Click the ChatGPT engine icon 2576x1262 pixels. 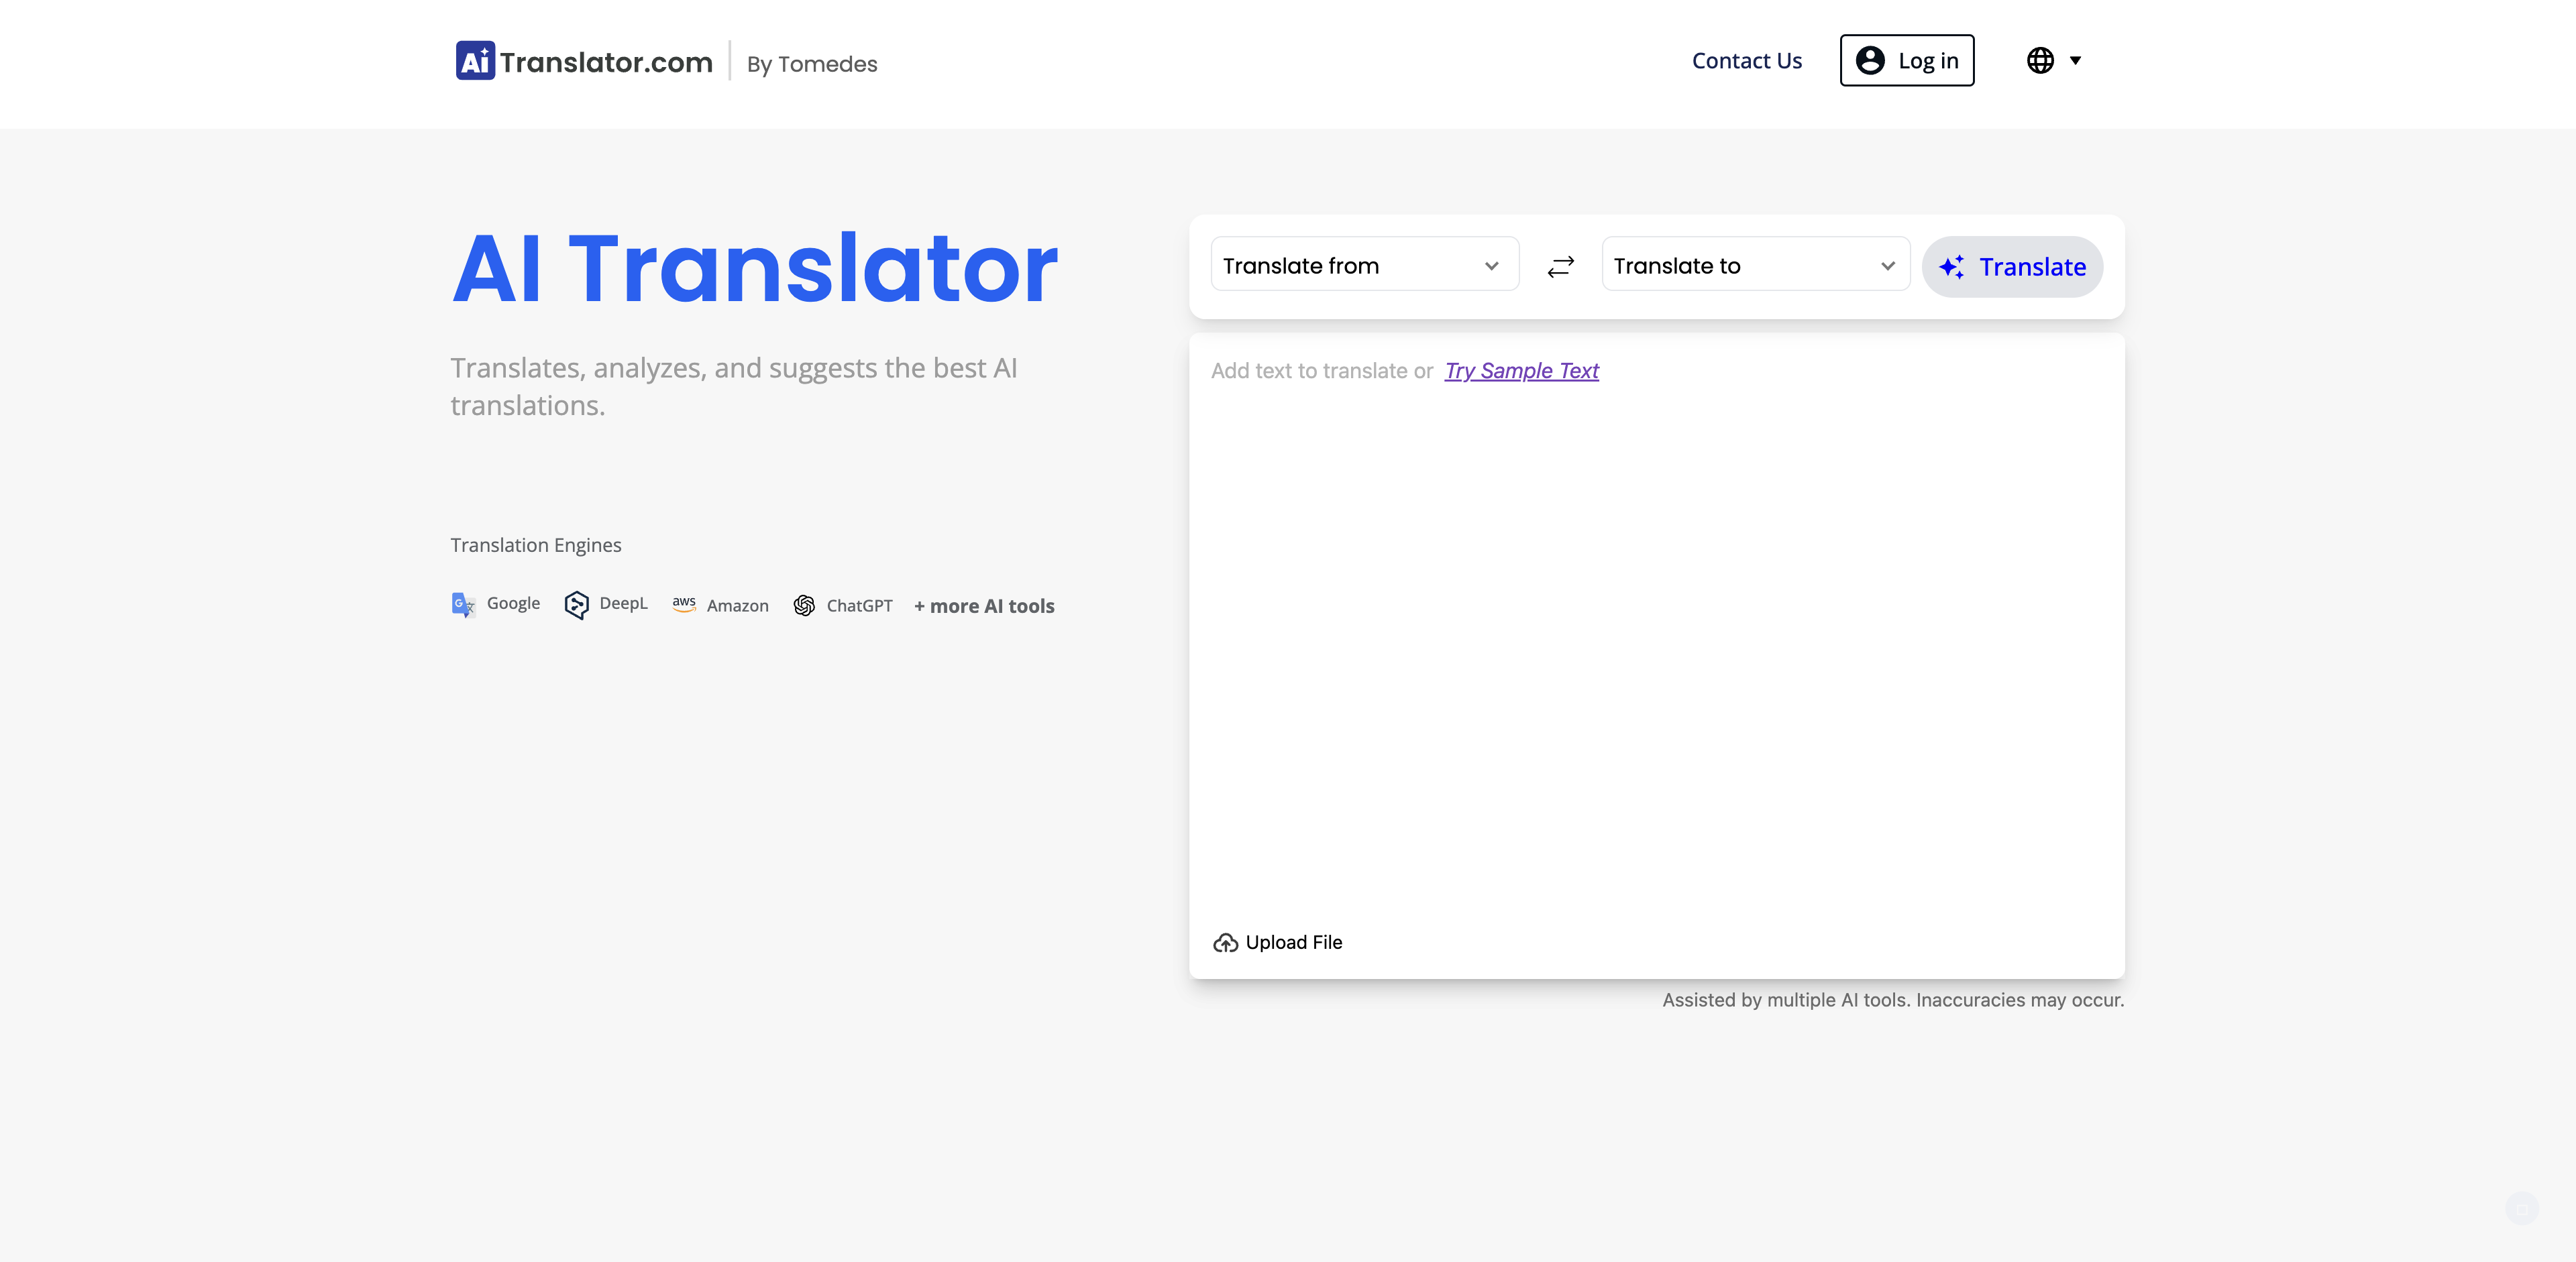[x=804, y=606]
